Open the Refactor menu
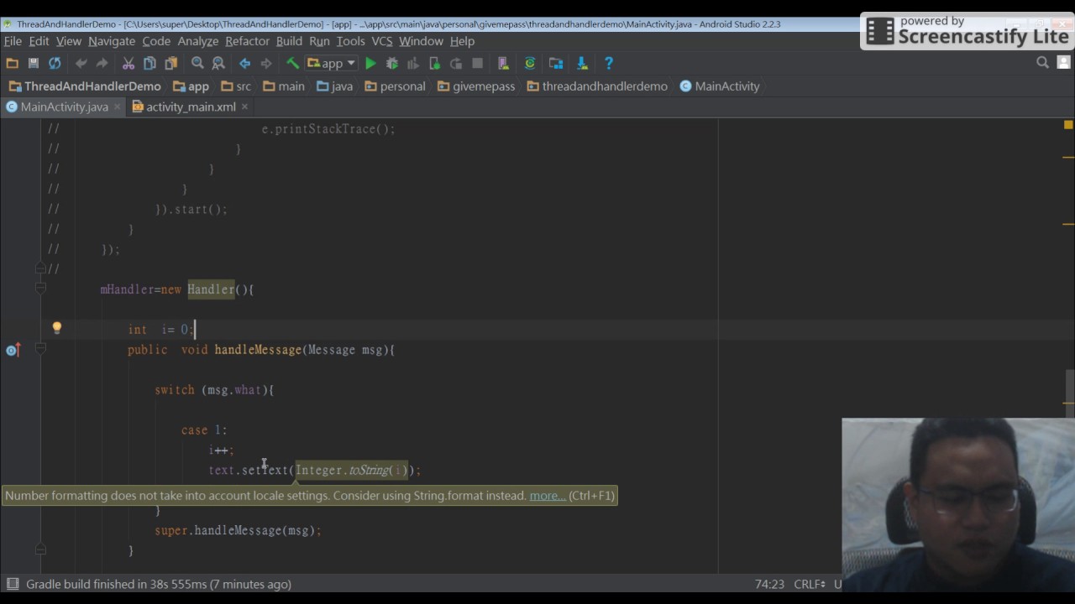The height and width of the screenshot is (604, 1075). [x=247, y=41]
